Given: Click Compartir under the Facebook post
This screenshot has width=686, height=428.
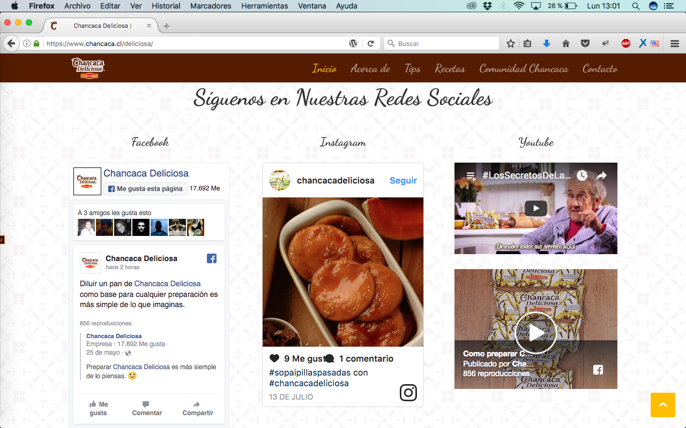Looking at the screenshot, I should click(x=198, y=408).
